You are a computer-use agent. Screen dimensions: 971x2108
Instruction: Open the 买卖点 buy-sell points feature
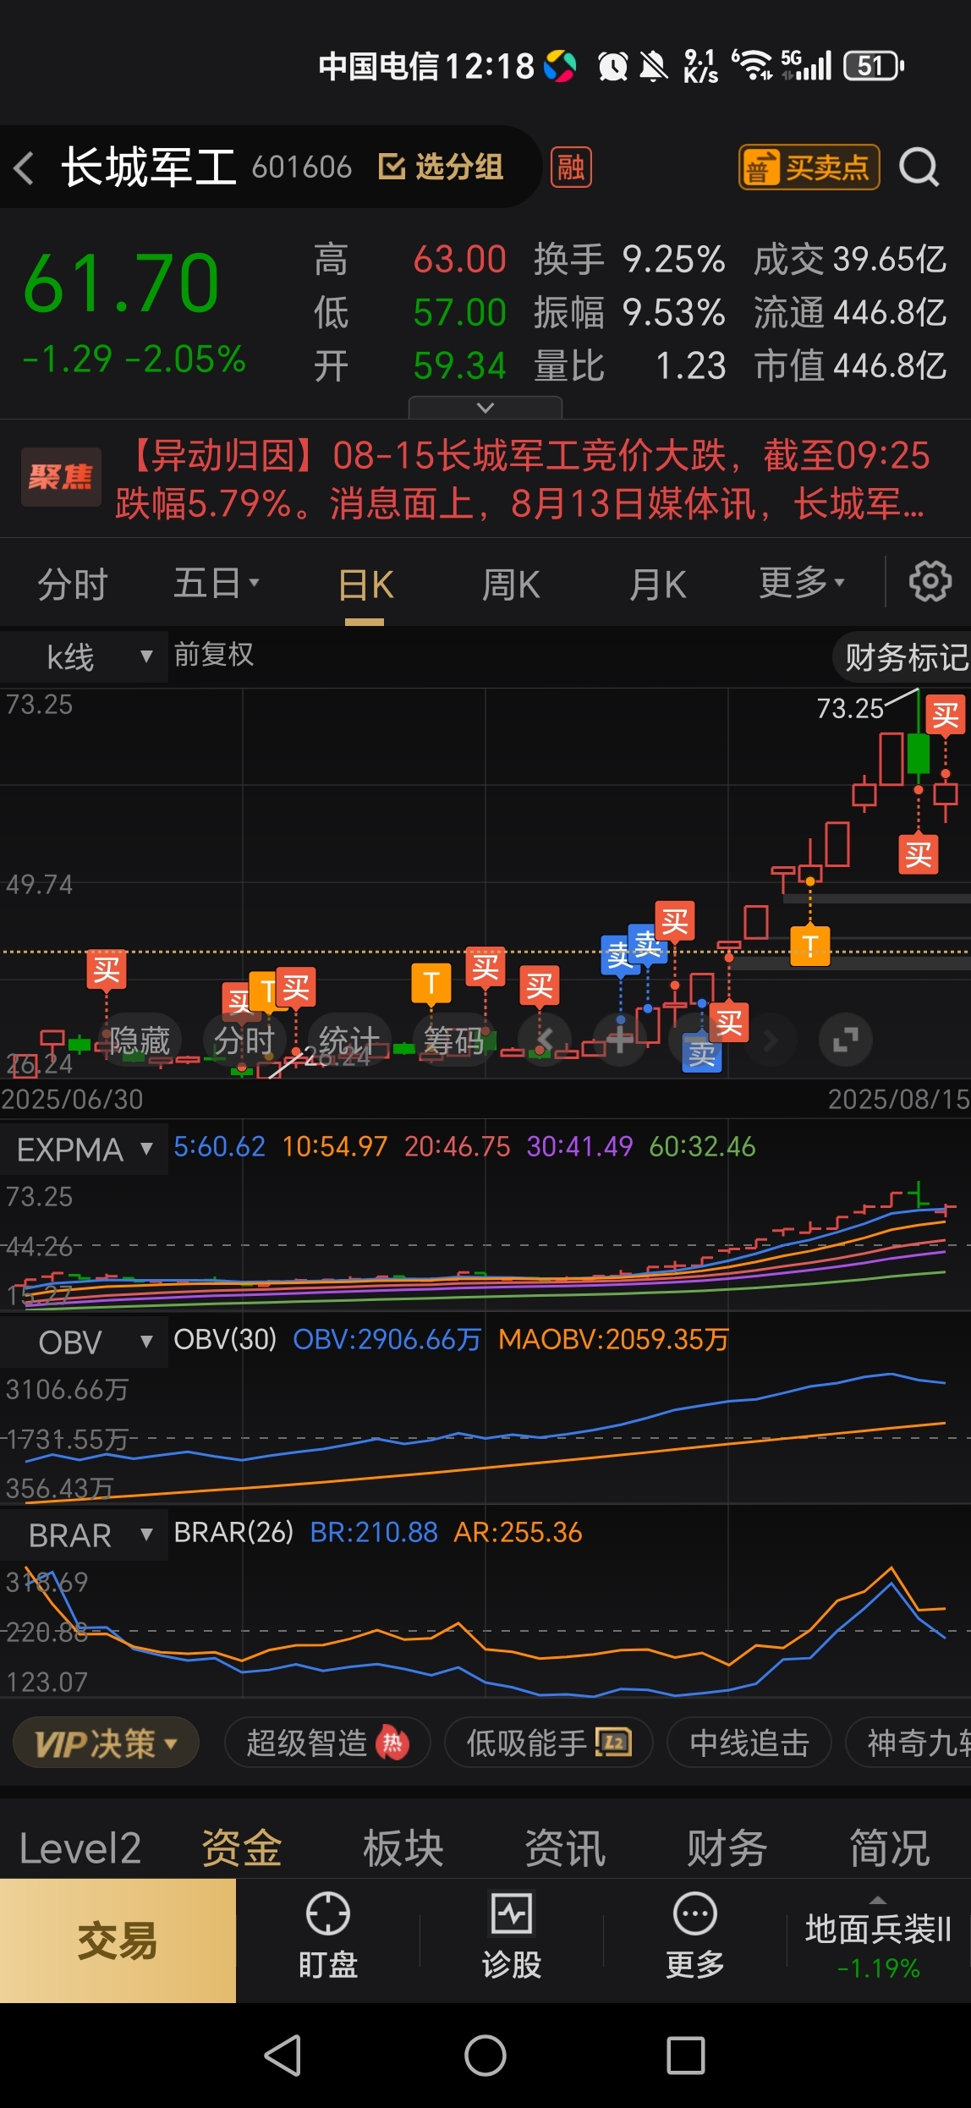pos(809,167)
